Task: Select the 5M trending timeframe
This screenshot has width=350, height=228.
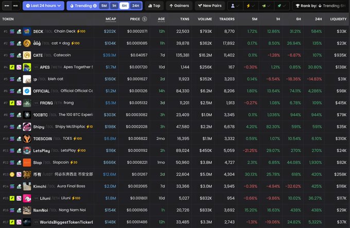Action: (x=104, y=6)
